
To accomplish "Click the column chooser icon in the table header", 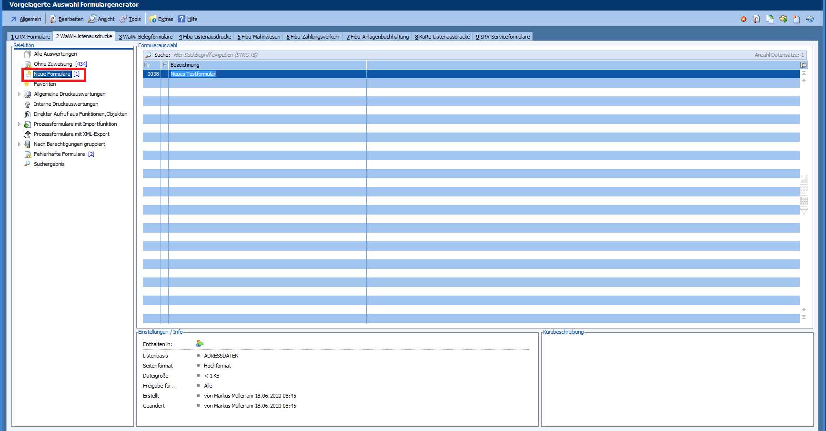I will coord(804,65).
